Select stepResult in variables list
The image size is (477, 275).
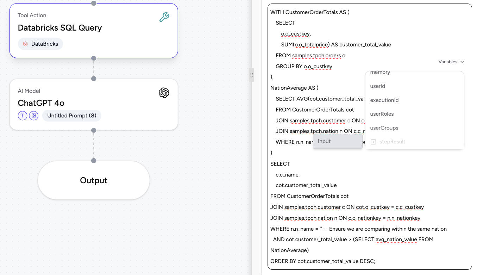415,142
